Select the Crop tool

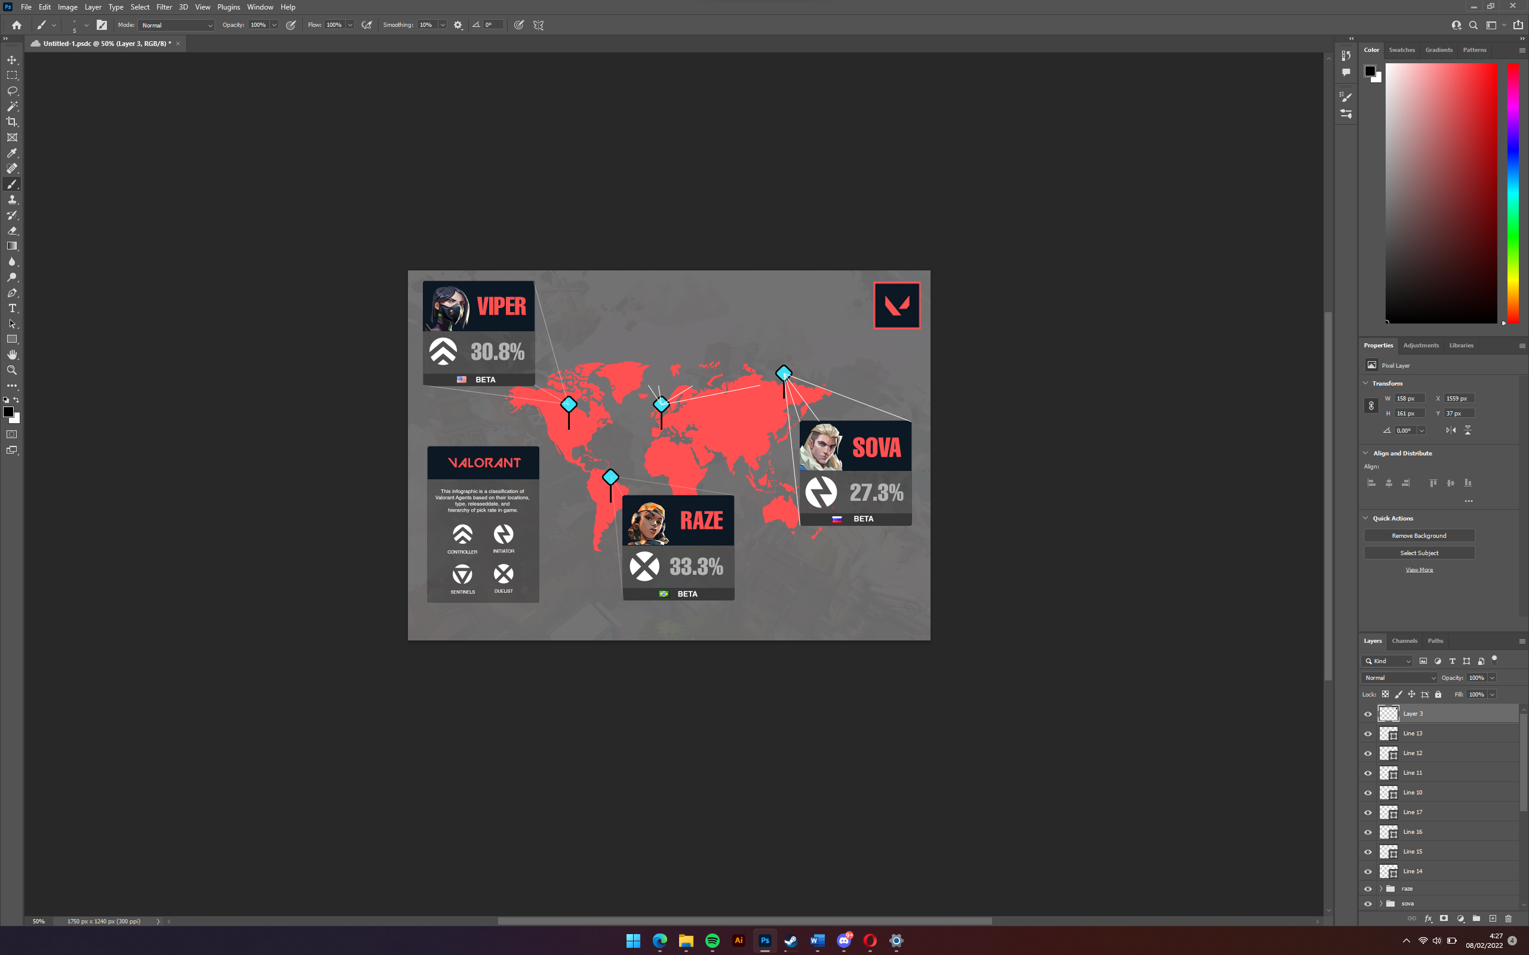coord(12,122)
